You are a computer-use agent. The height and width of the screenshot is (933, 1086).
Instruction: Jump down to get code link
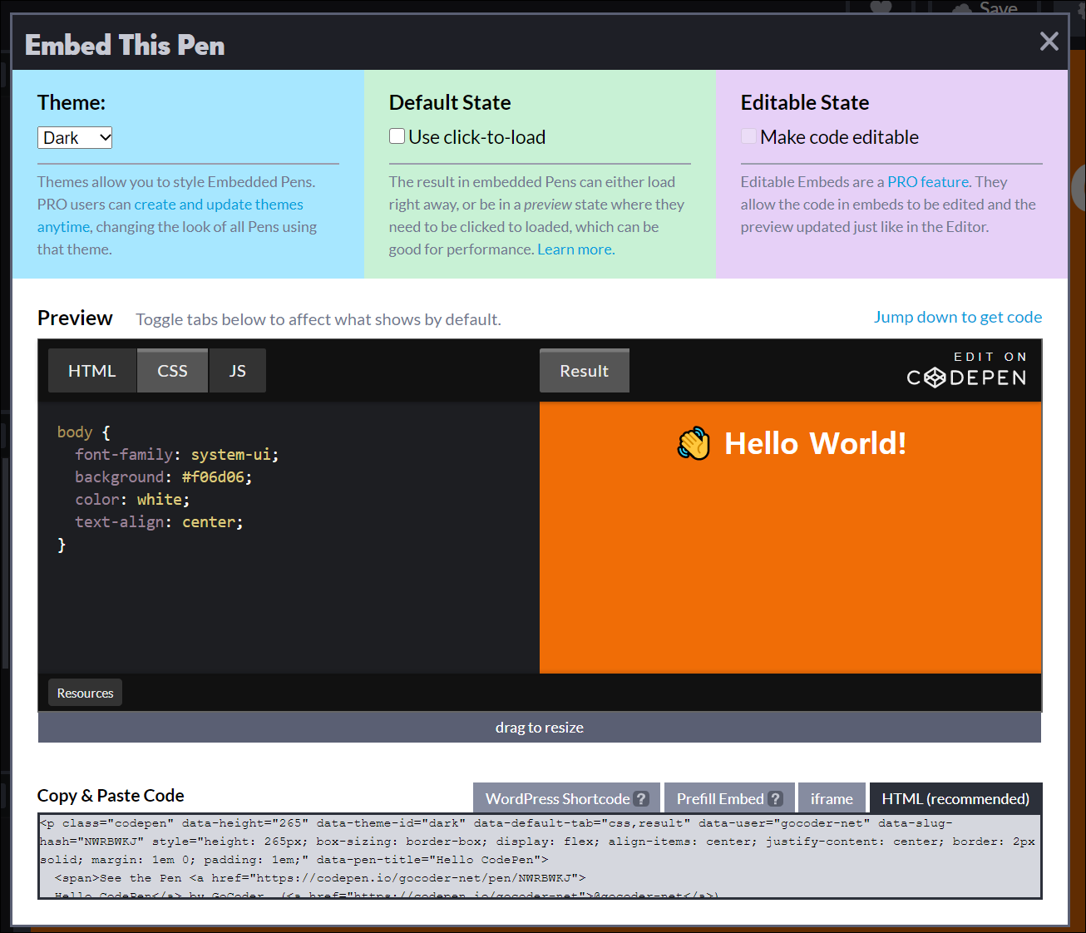(957, 317)
